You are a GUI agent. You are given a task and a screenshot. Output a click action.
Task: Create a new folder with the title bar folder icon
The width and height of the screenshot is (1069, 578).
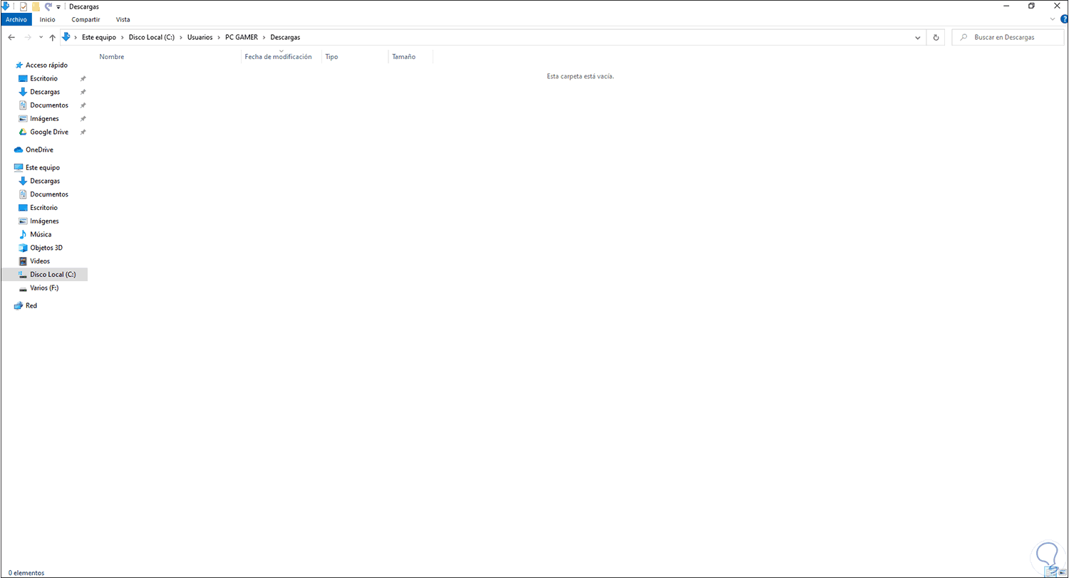click(x=36, y=6)
